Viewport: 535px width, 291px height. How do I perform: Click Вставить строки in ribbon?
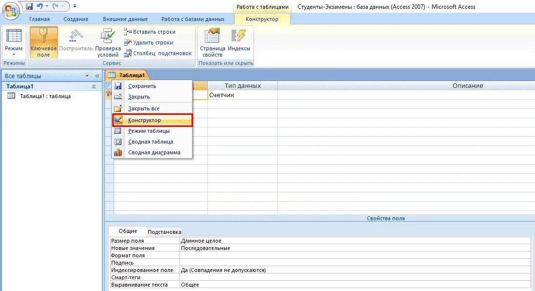pyautogui.click(x=150, y=32)
